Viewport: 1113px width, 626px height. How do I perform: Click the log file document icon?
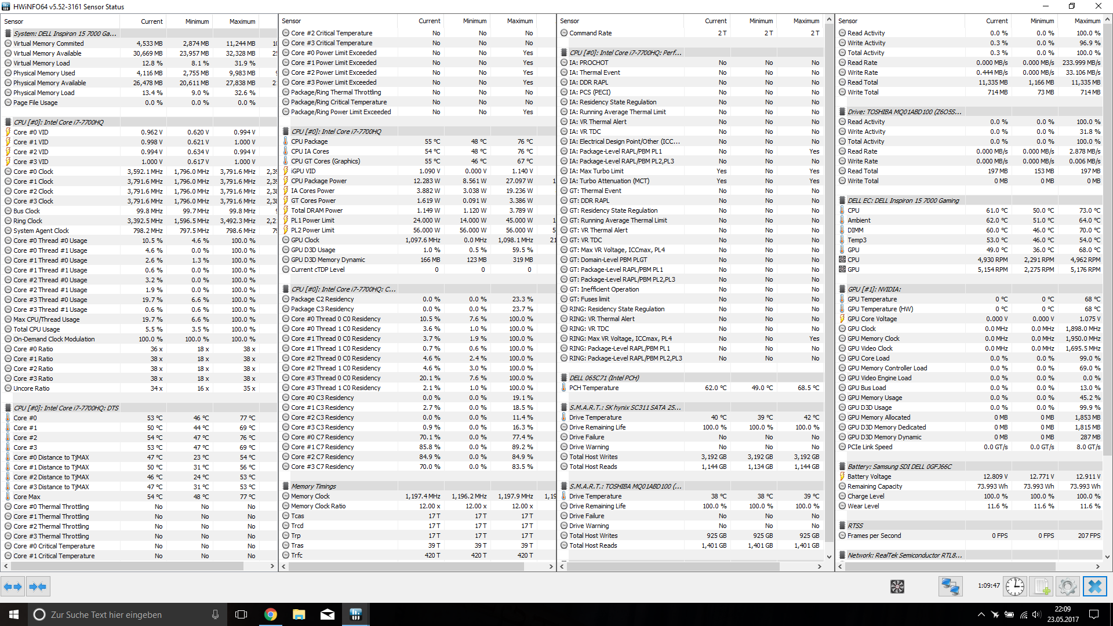(1041, 587)
